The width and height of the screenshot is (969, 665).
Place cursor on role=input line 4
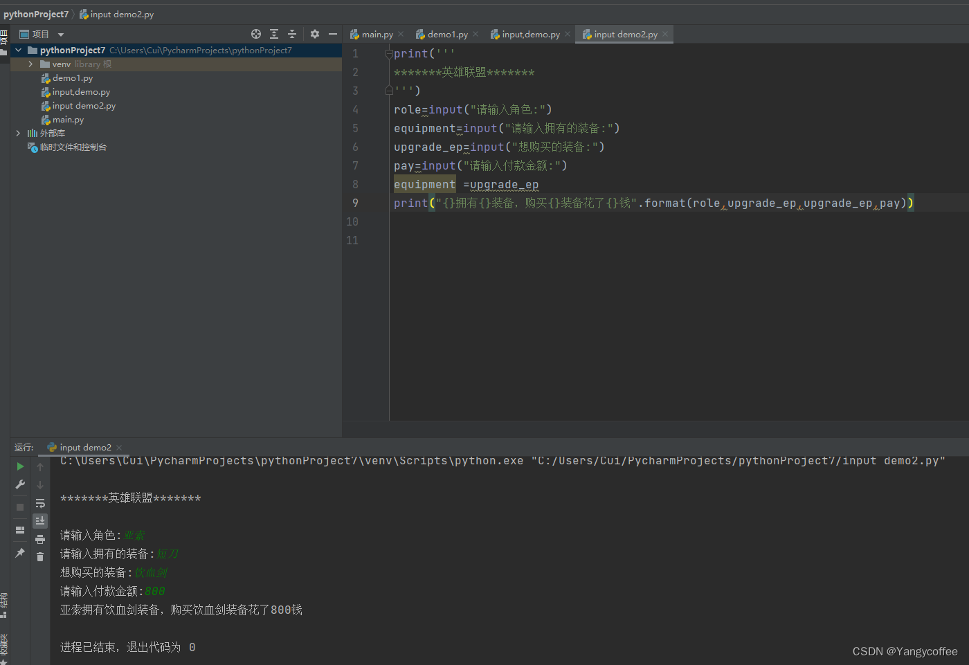tap(473, 109)
